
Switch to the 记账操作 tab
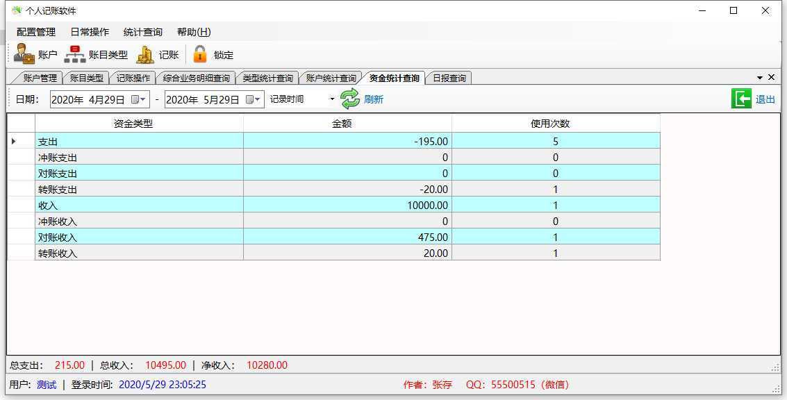pyautogui.click(x=133, y=78)
